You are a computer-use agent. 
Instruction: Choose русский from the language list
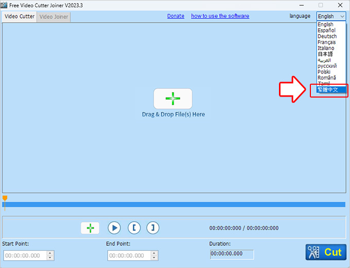click(331, 66)
